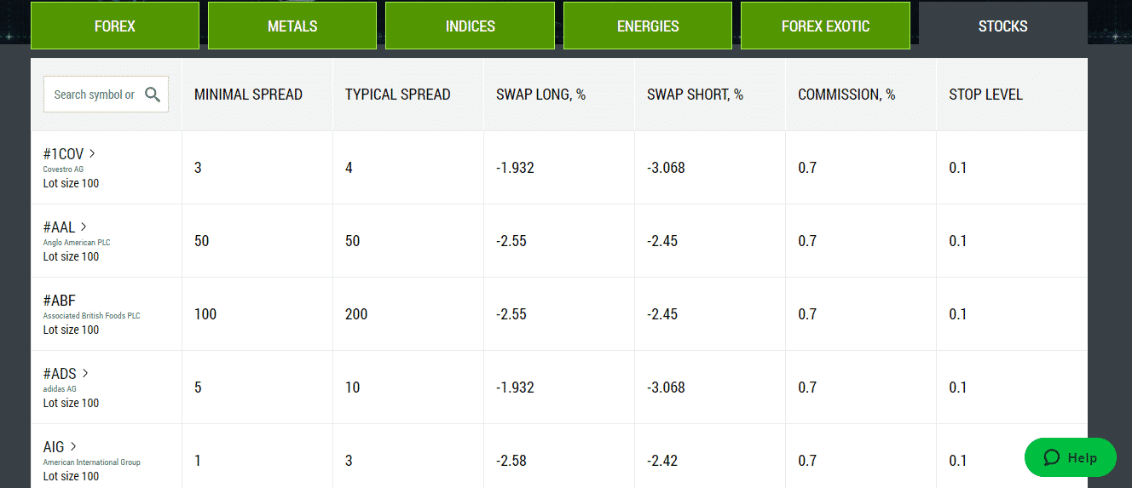
Task: Click the COMMISSION, % column header
Action: click(846, 95)
